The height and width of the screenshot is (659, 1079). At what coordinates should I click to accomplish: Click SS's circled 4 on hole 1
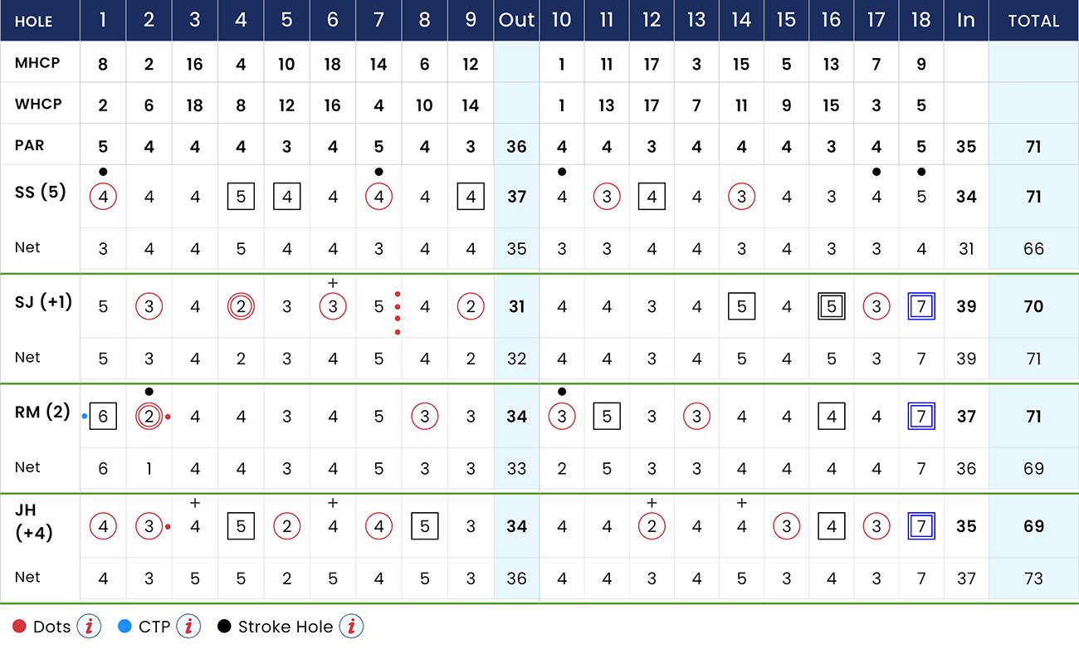[103, 197]
